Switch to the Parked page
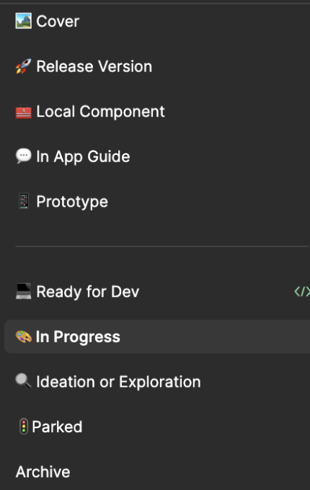This screenshot has width=310, height=490. (157, 427)
